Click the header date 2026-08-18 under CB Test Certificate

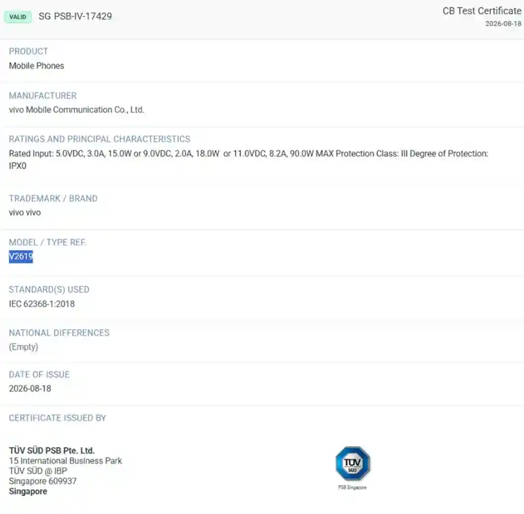pyautogui.click(x=503, y=24)
